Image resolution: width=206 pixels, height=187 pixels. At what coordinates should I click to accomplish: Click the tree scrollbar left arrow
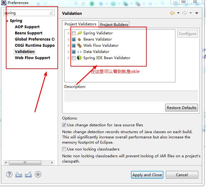pos(6,163)
